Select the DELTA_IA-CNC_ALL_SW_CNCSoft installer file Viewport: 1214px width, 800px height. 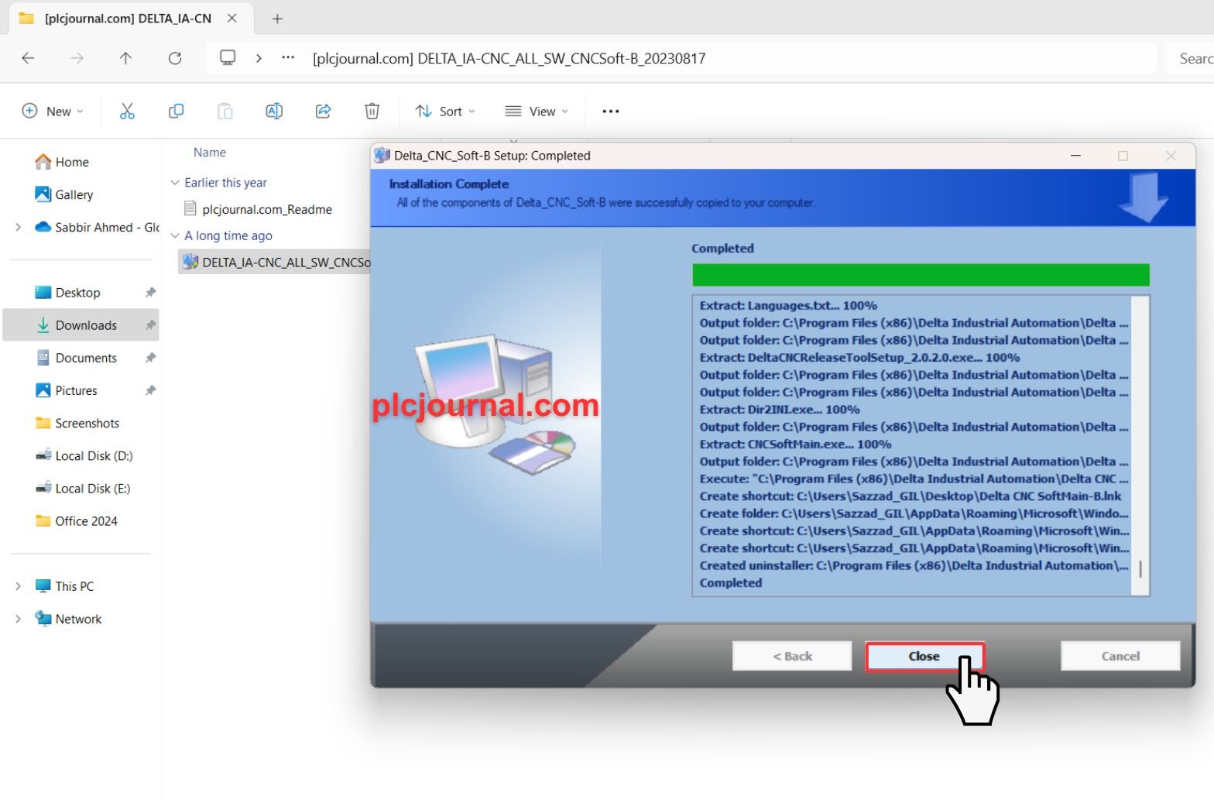pos(275,262)
